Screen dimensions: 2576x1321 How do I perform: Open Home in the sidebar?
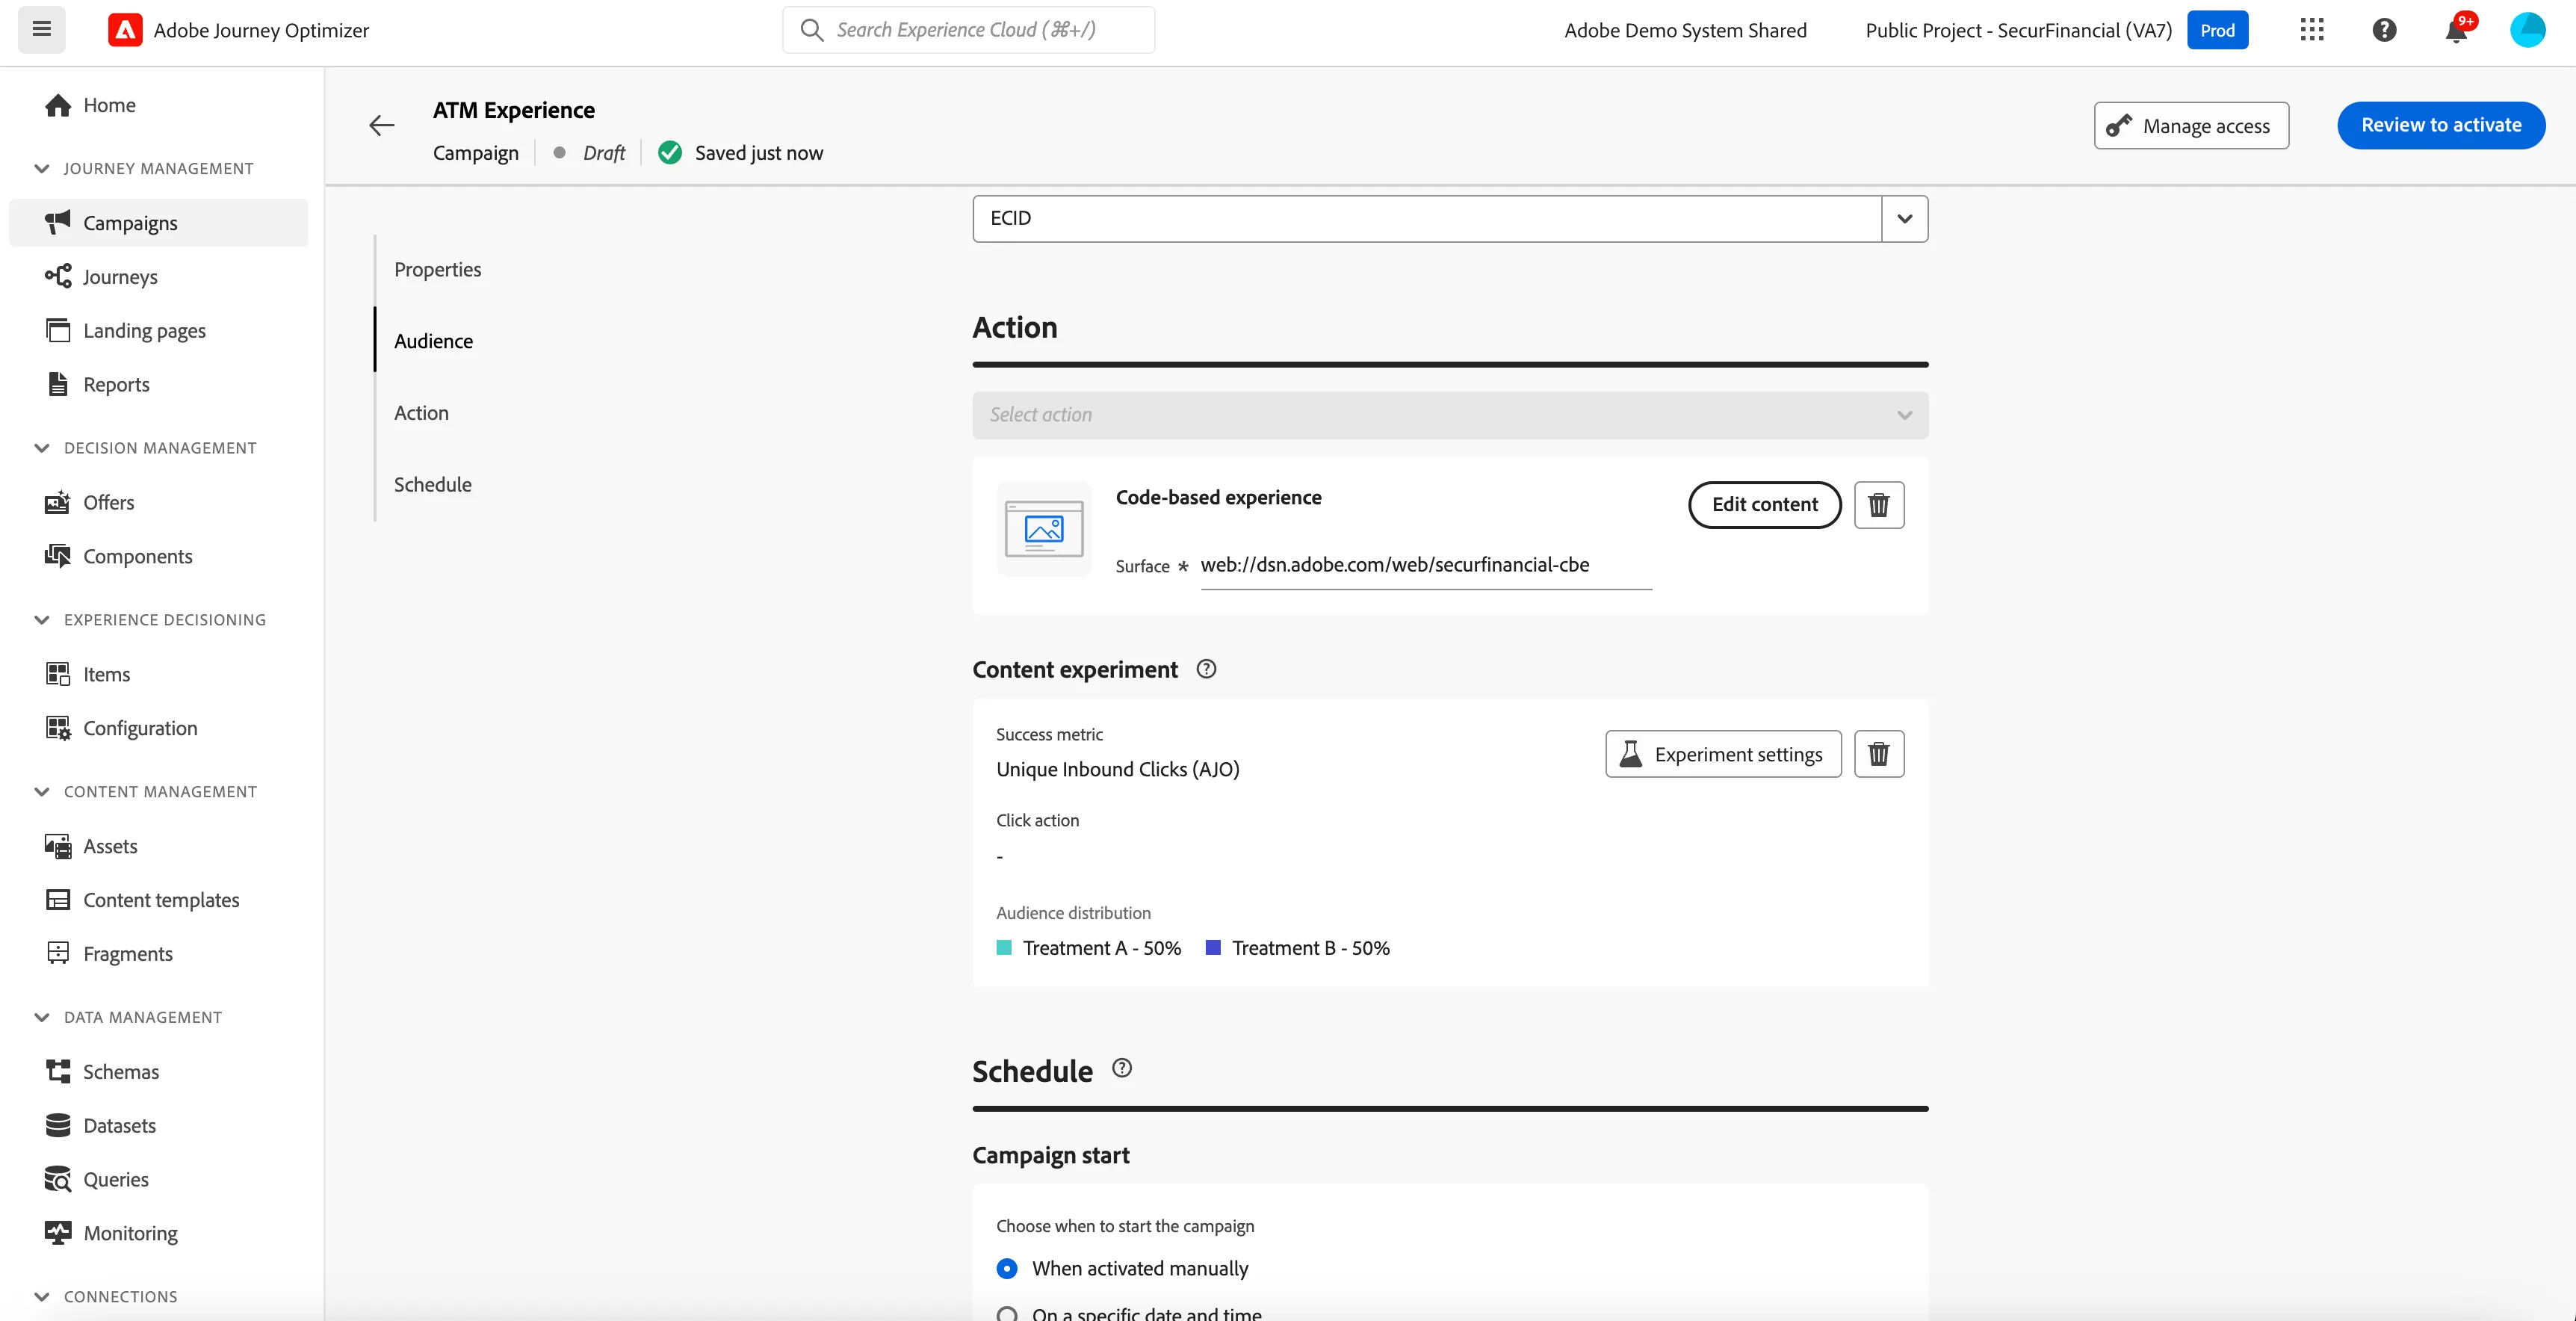point(158,105)
